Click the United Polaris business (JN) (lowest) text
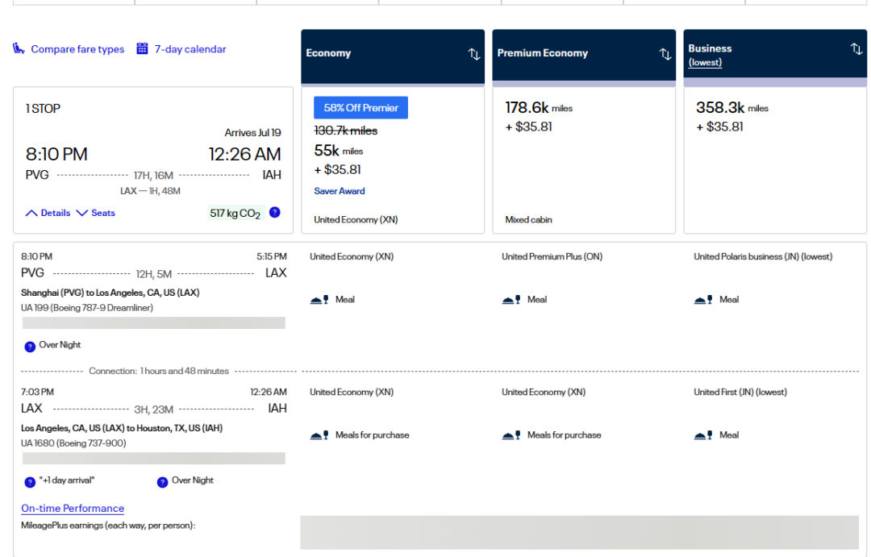Image resolution: width=871 pixels, height=557 pixels. [763, 256]
